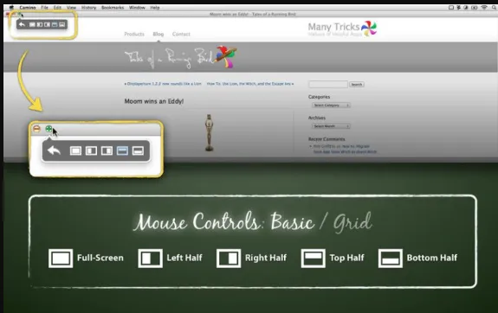The image size is (498, 313).
Task: Expand the Select Month archives dropdown
Action: click(331, 126)
